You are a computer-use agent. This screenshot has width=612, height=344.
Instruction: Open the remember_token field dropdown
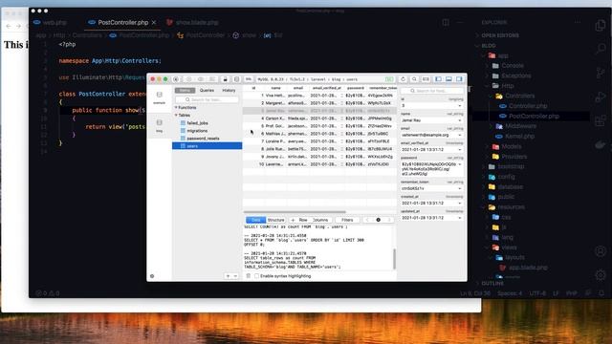(460, 188)
